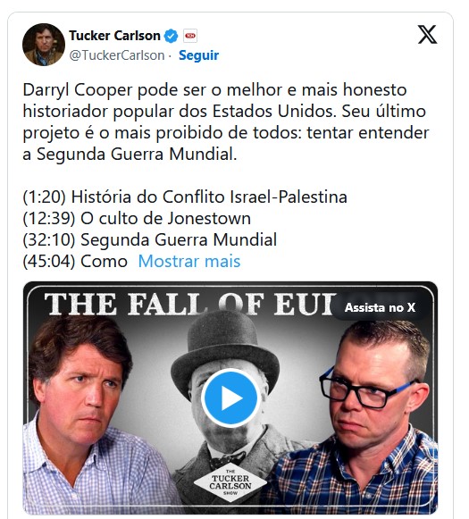This screenshot has height=519, width=469.
Task: Click the História do Conflito Israel-Palestina line
Action: 209,197
